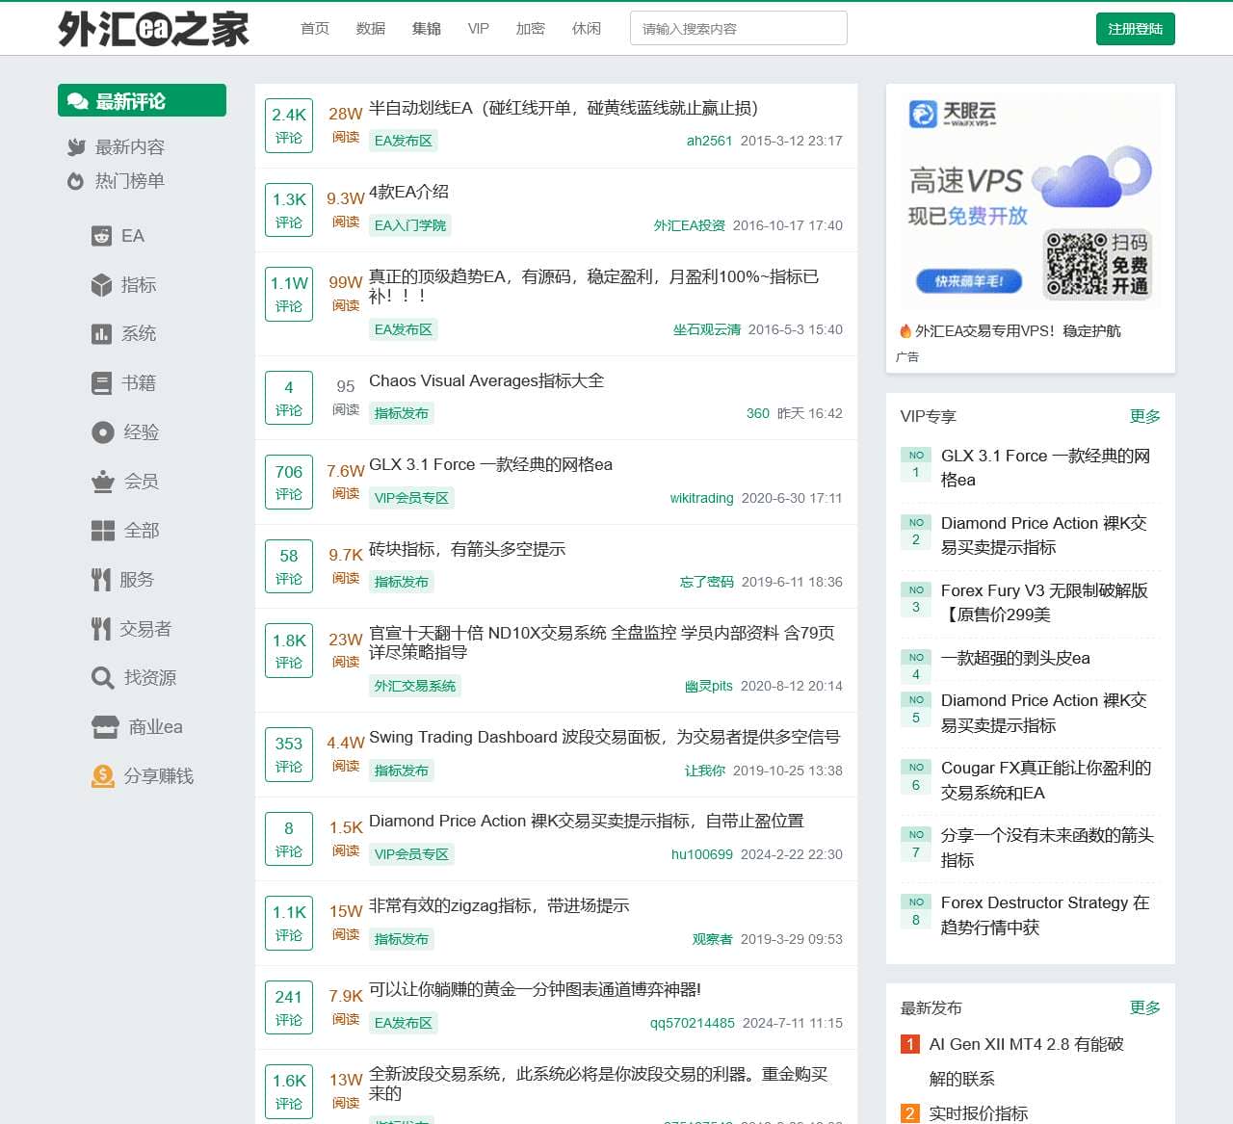Click the robot icon next to EA
Viewport: 1233px width, 1124px height.
click(x=101, y=236)
